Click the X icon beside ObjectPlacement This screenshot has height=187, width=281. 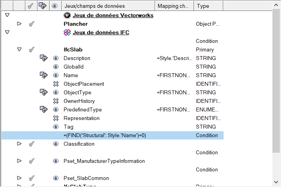56,84
